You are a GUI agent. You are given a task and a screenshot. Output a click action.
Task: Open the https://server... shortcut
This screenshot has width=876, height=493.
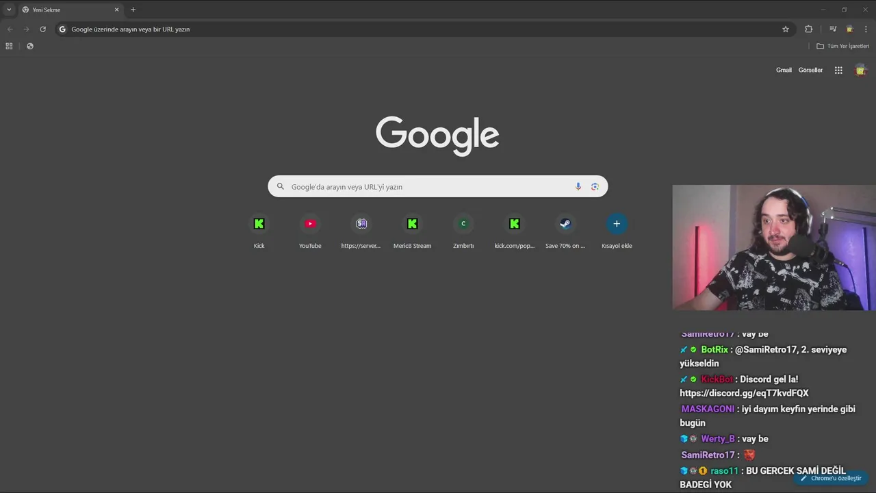coord(361,231)
